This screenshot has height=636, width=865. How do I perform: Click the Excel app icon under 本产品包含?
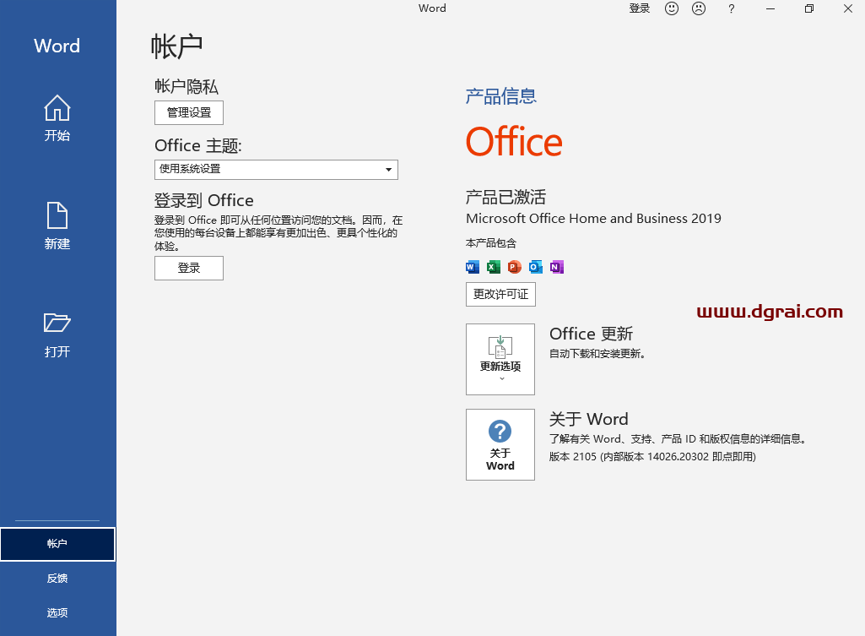(493, 267)
